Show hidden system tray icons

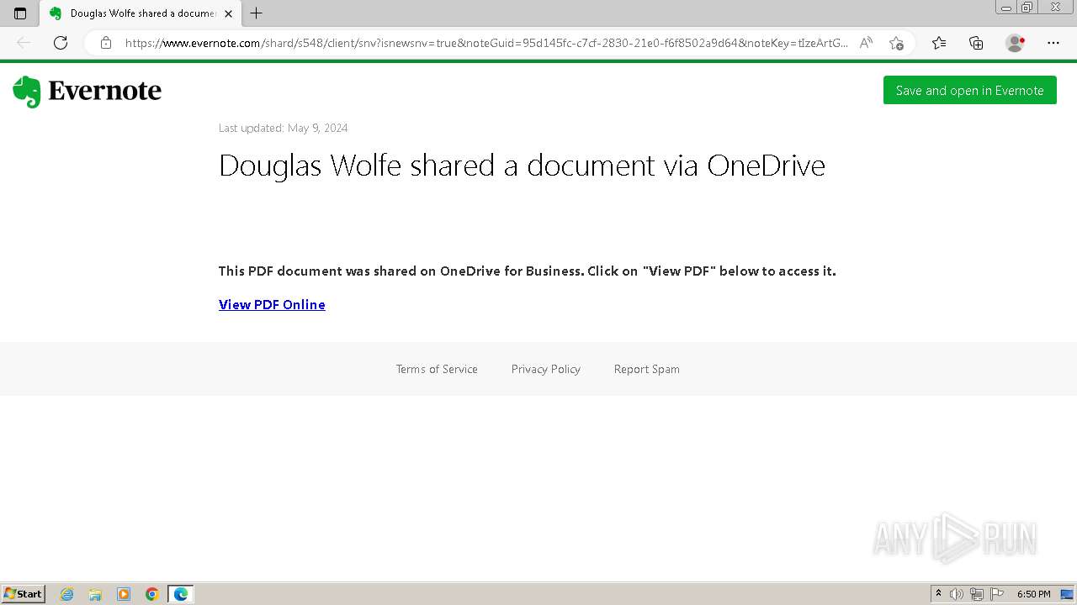938,594
